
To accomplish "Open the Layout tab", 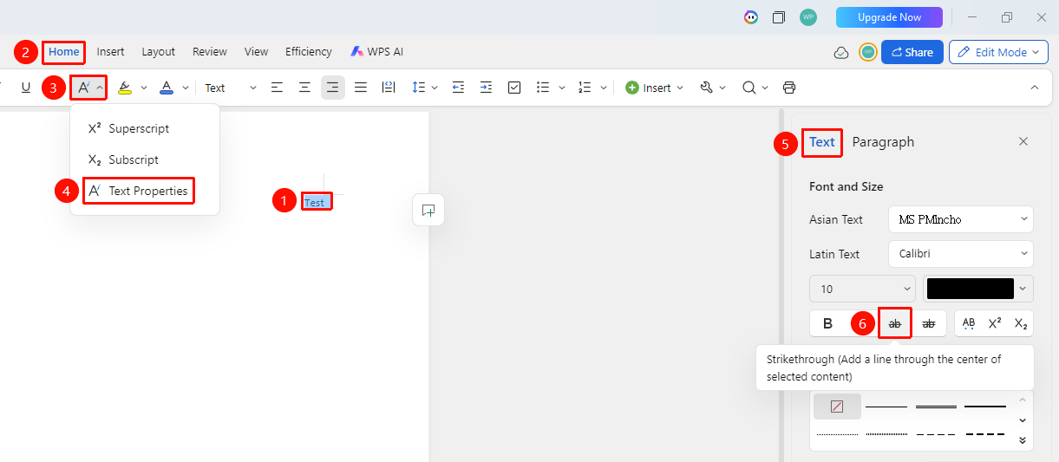I will tap(159, 52).
